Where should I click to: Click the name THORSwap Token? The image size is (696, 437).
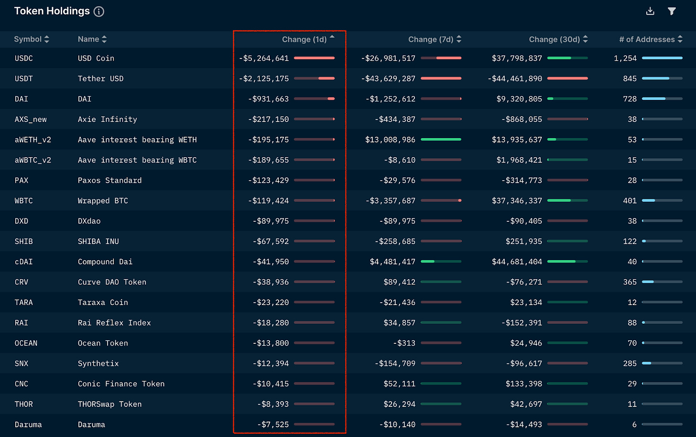tap(110, 404)
